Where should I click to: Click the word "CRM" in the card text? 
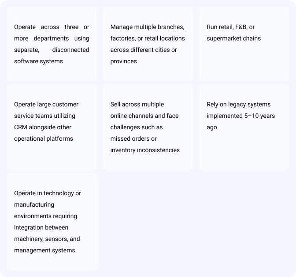click(21, 127)
